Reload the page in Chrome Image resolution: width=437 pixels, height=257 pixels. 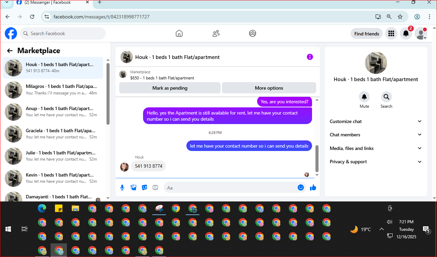(x=32, y=17)
